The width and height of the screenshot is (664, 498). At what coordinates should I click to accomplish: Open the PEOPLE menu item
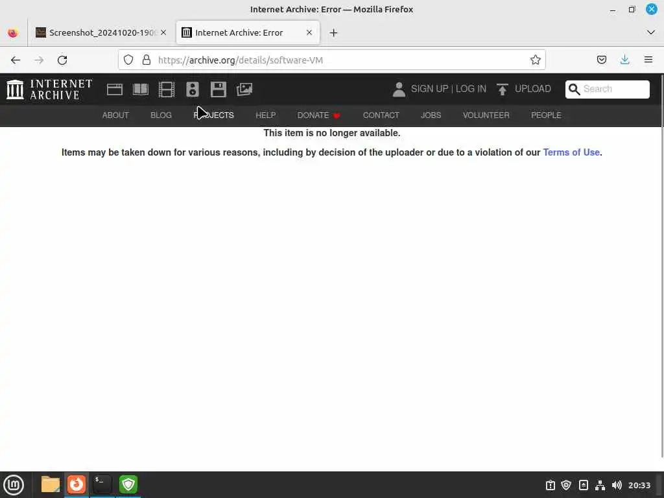click(x=546, y=115)
